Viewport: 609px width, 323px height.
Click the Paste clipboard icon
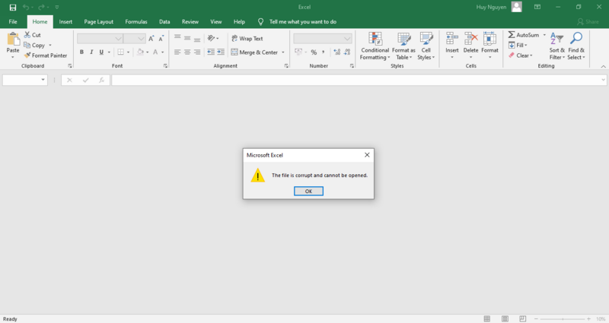click(13, 40)
